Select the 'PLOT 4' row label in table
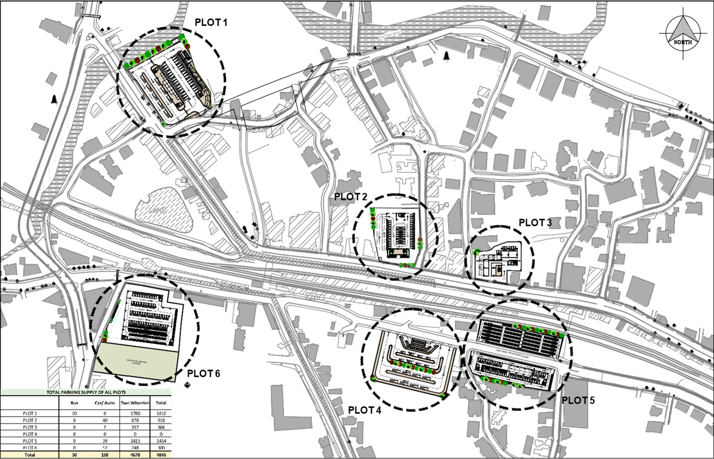The image size is (714, 459). tap(30, 434)
